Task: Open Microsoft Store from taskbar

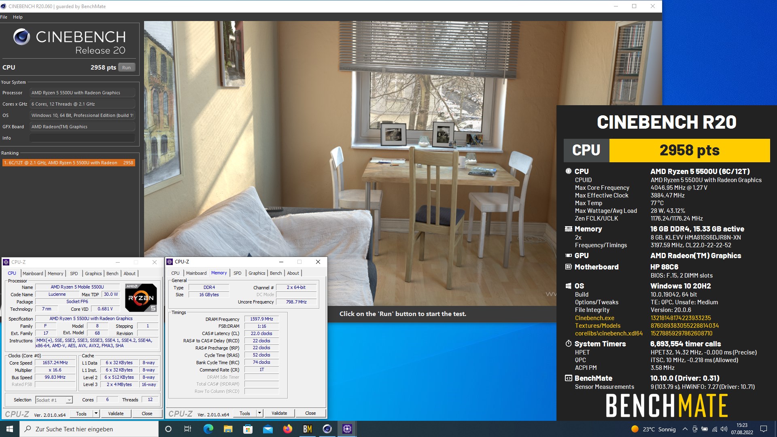Action: (248, 429)
